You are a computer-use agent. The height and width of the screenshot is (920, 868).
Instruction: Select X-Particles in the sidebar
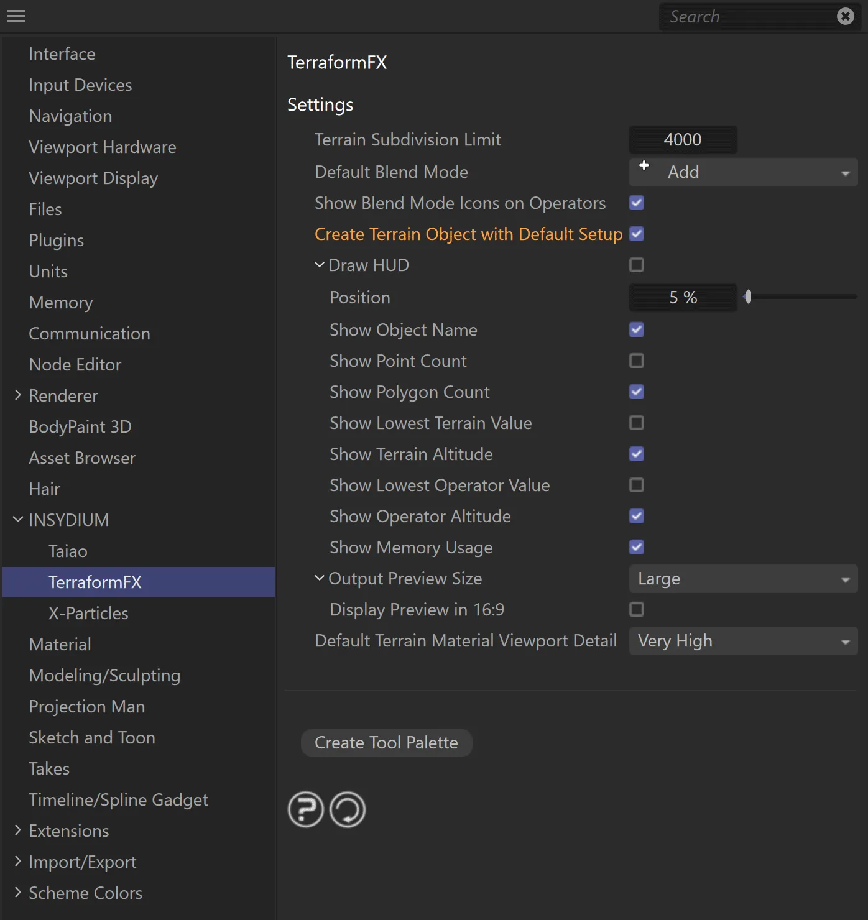pyautogui.click(x=88, y=613)
